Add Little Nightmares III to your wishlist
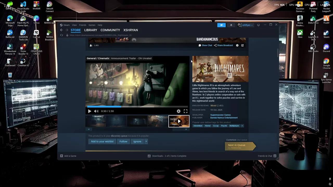The width and height of the screenshot is (333, 187). tap(102, 142)
